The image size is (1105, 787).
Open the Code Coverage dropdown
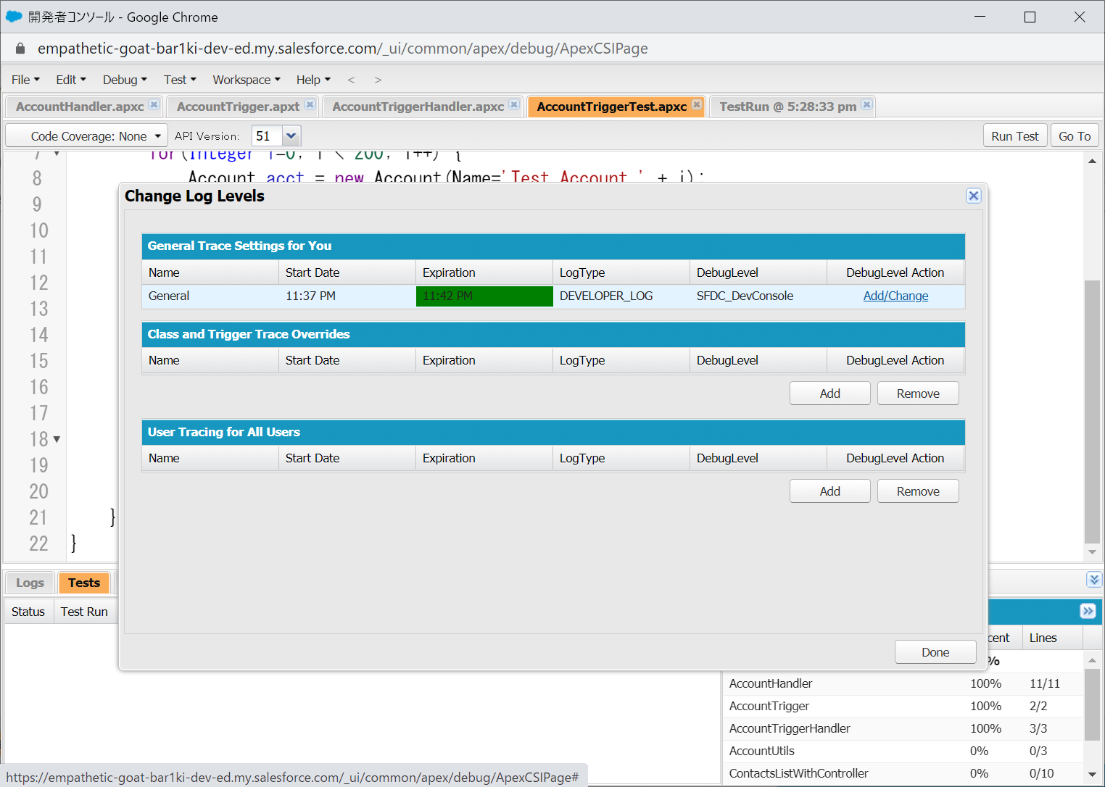point(87,136)
